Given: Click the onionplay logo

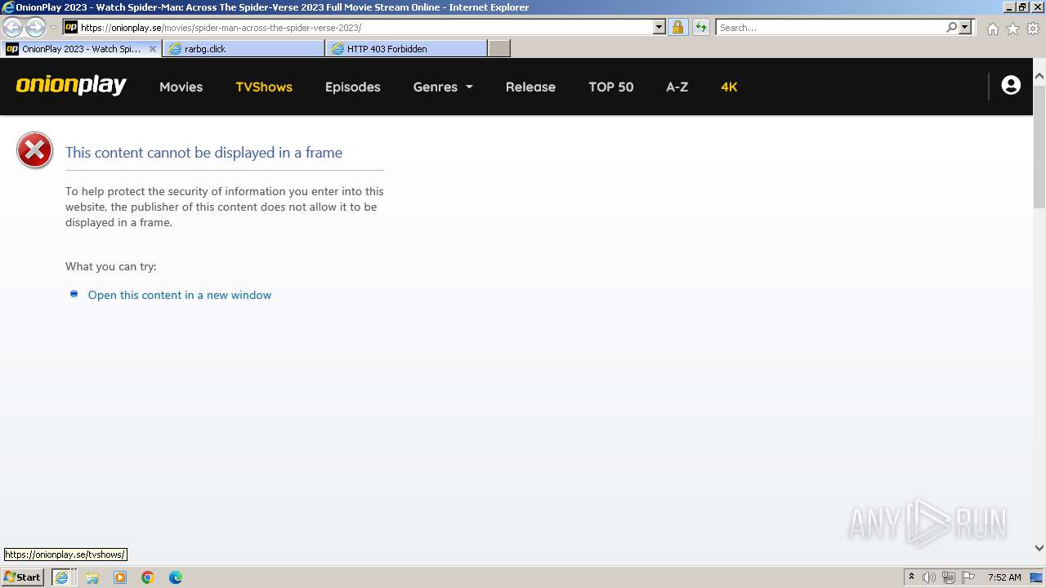Looking at the screenshot, I should pos(71,85).
